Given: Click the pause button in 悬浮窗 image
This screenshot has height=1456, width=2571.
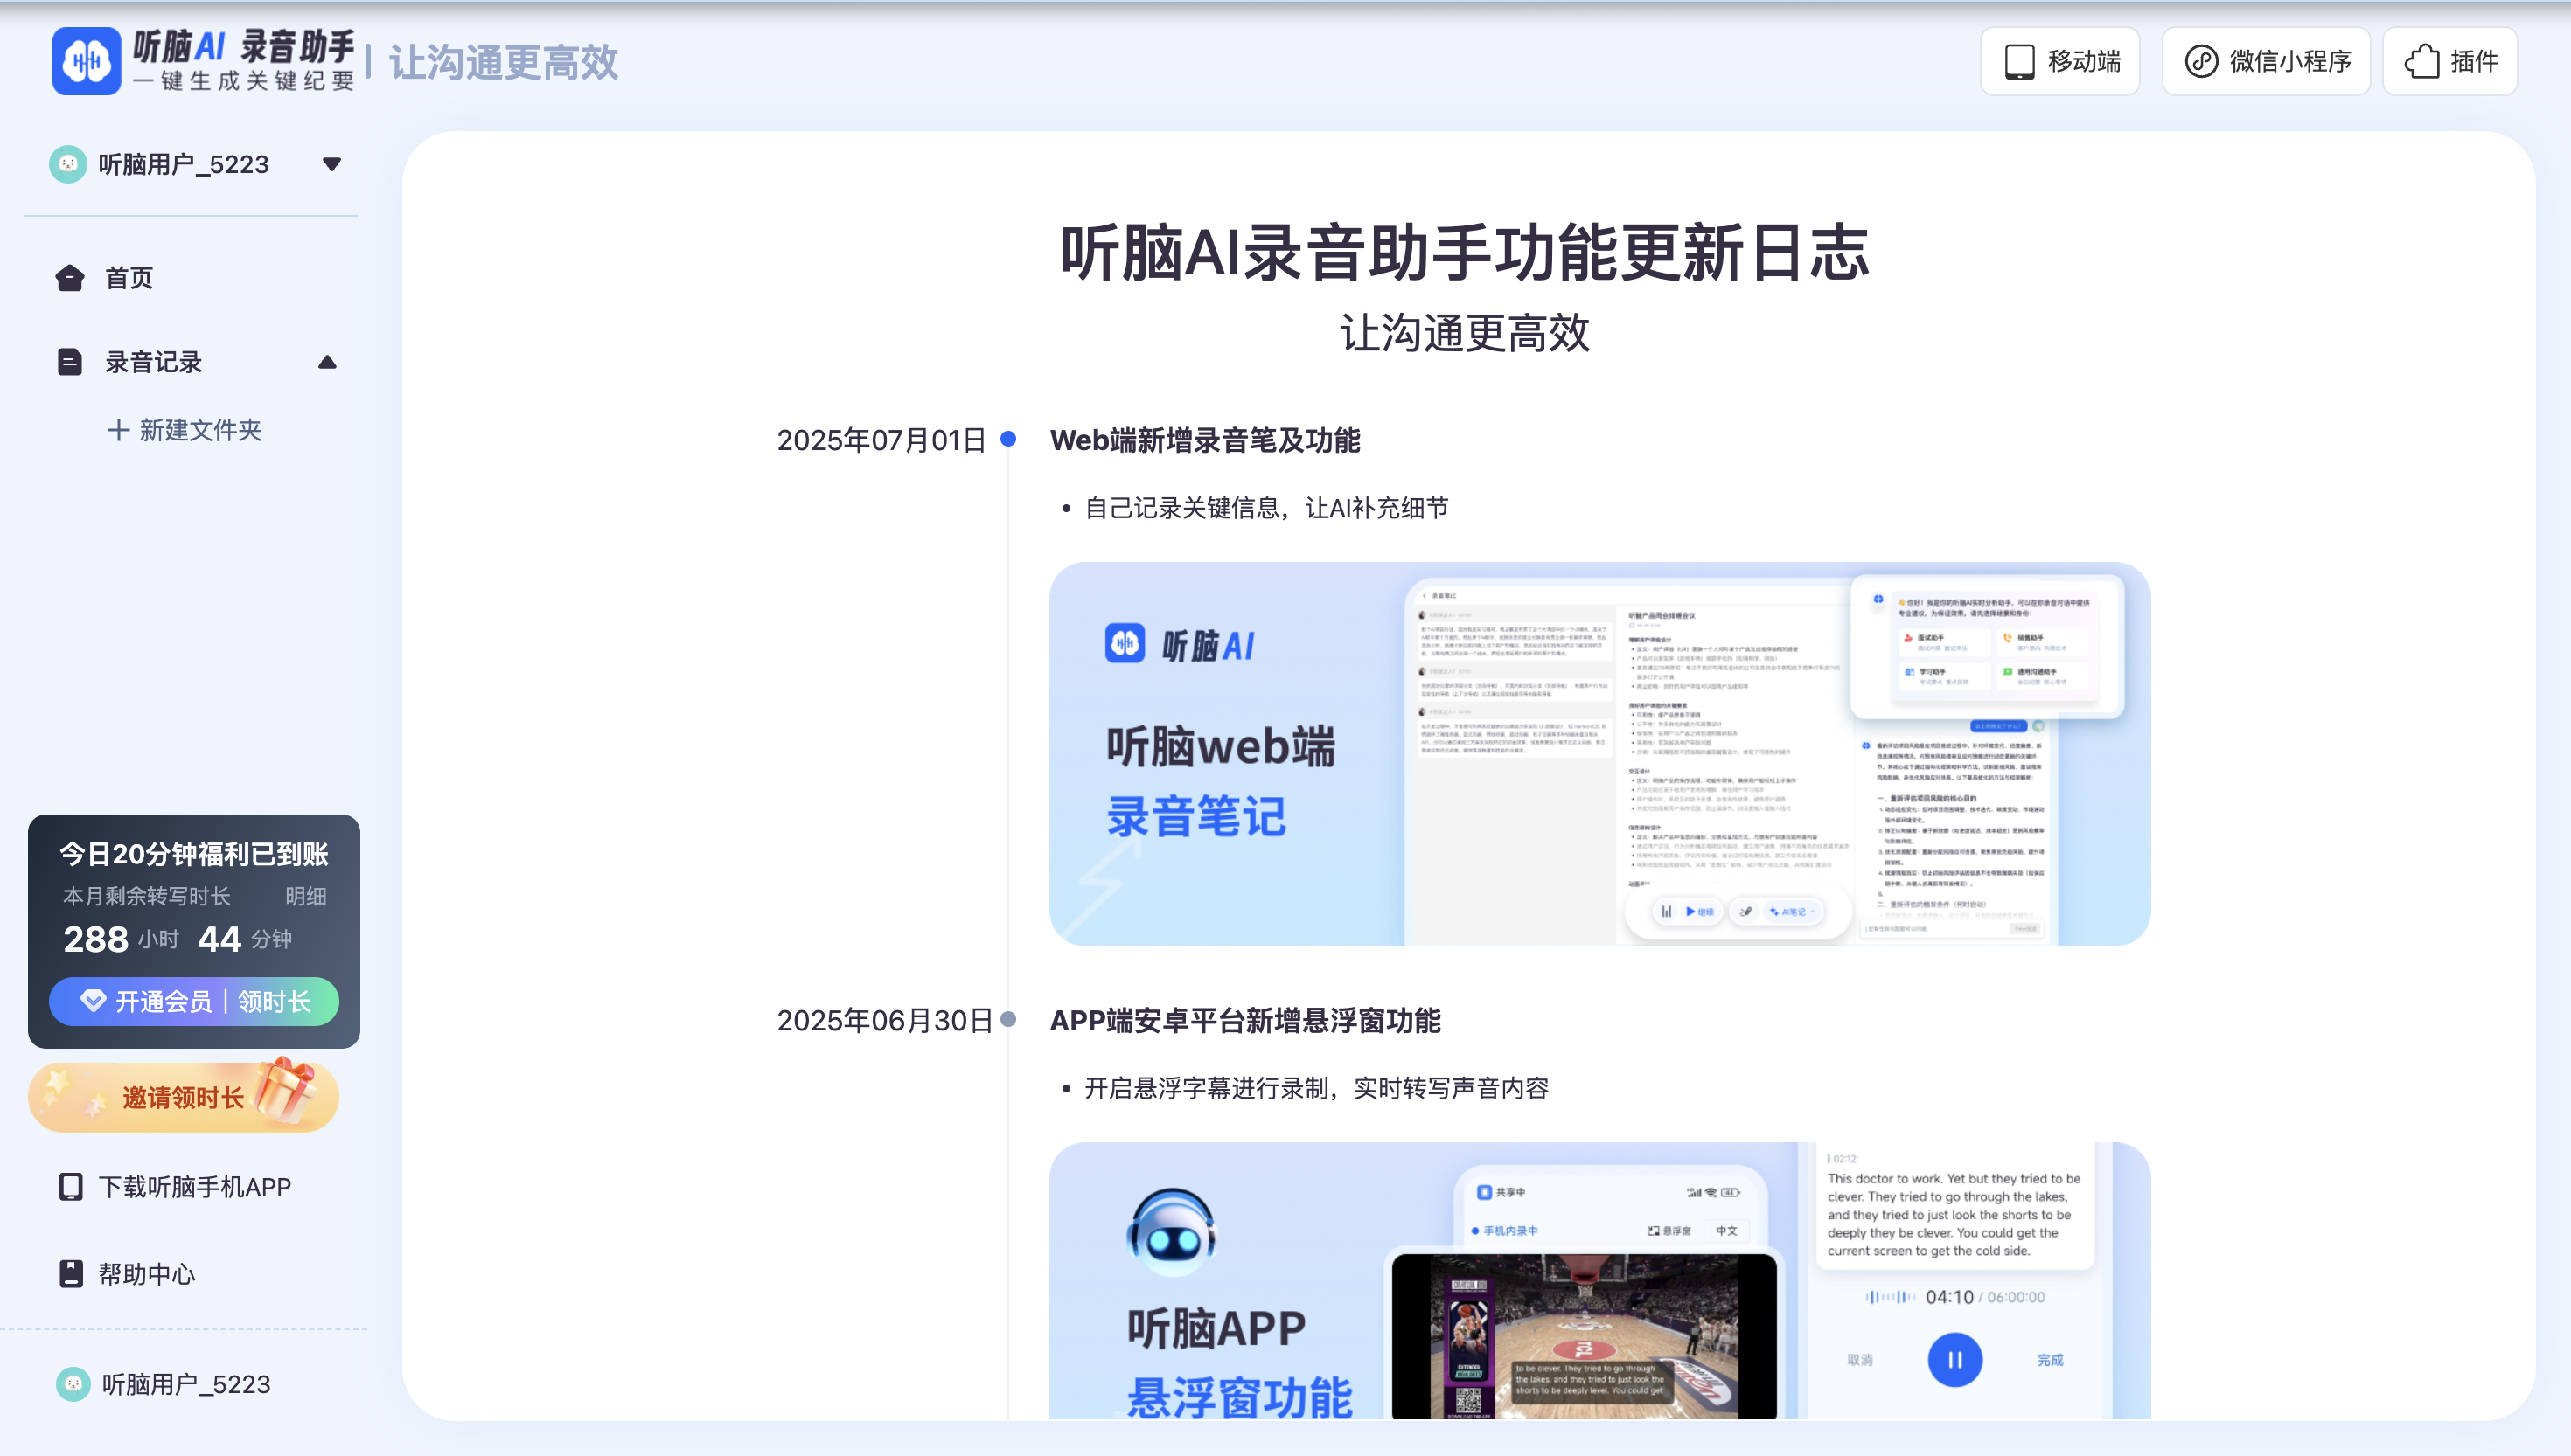Looking at the screenshot, I should [1954, 1359].
